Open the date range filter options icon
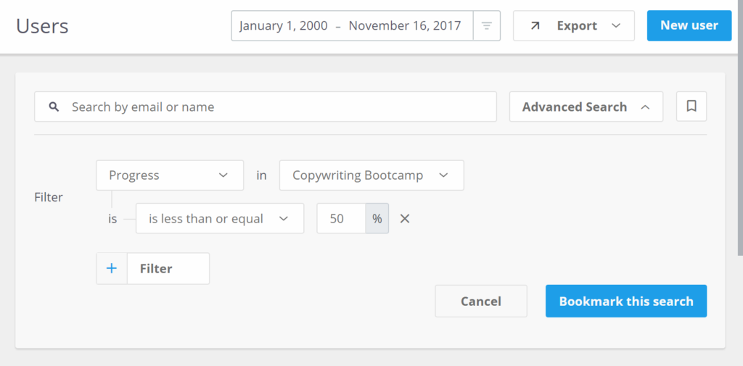 (x=487, y=25)
